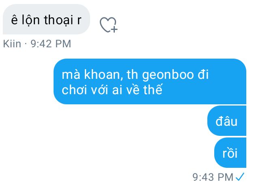Click the 'PM' text beside the checkmark
Screen dimensions: 254x186
pyautogui.click(x=226, y=177)
